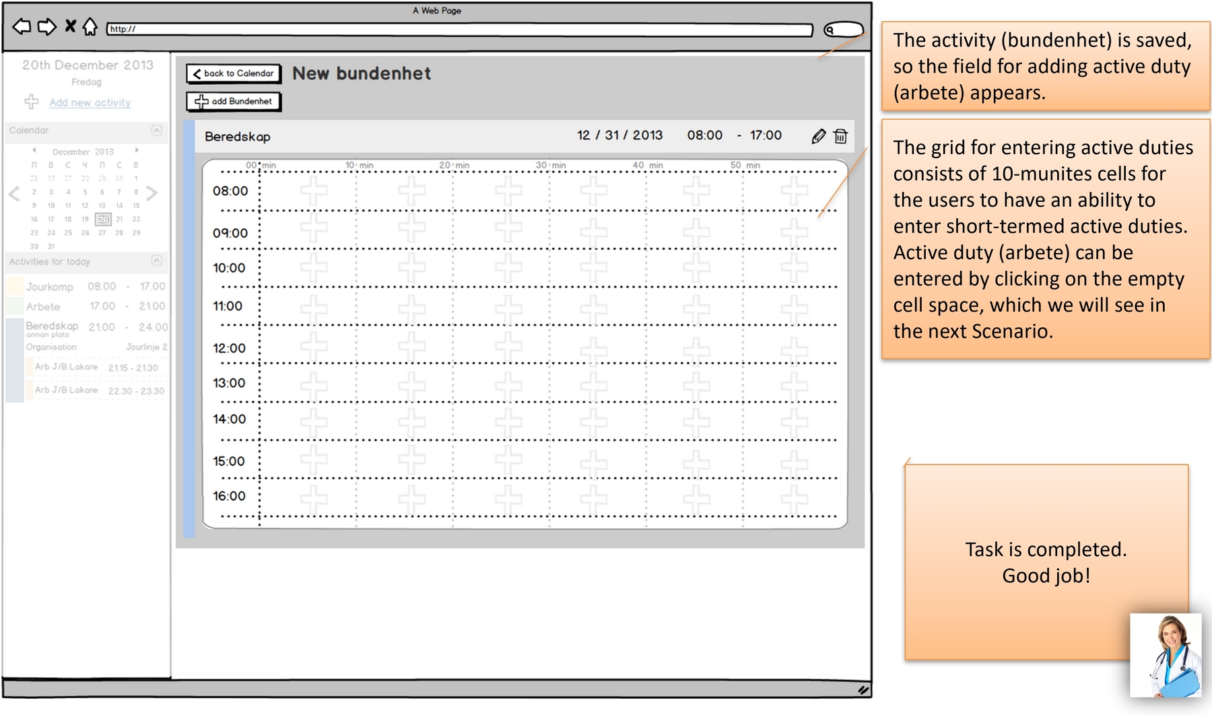Open the Add new activity link

90,102
